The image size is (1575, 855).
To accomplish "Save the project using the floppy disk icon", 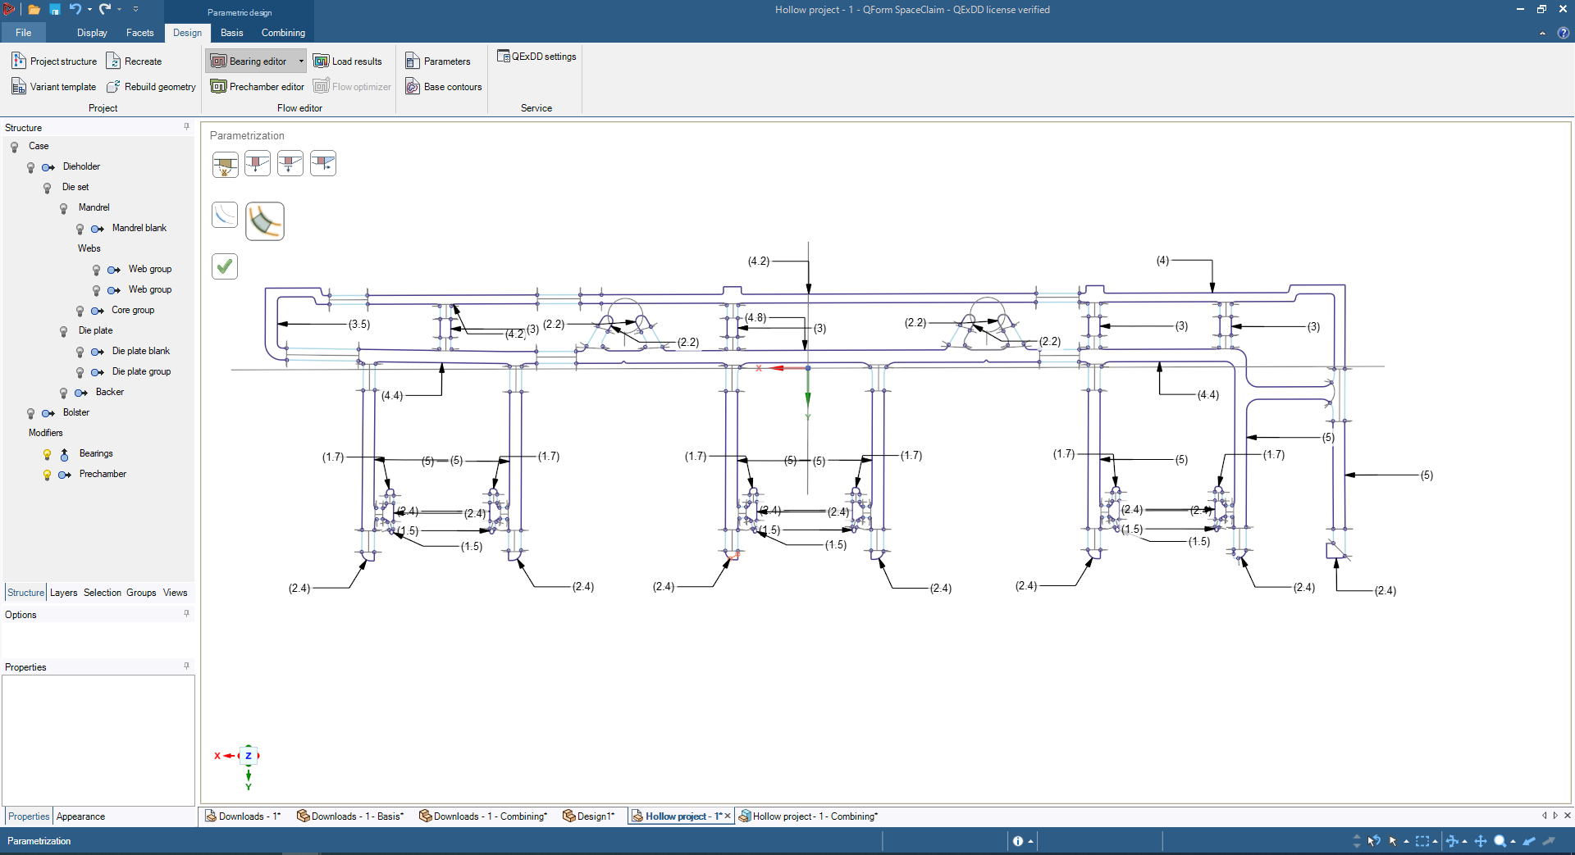I will pyautogui.click(x=54, y=10).
